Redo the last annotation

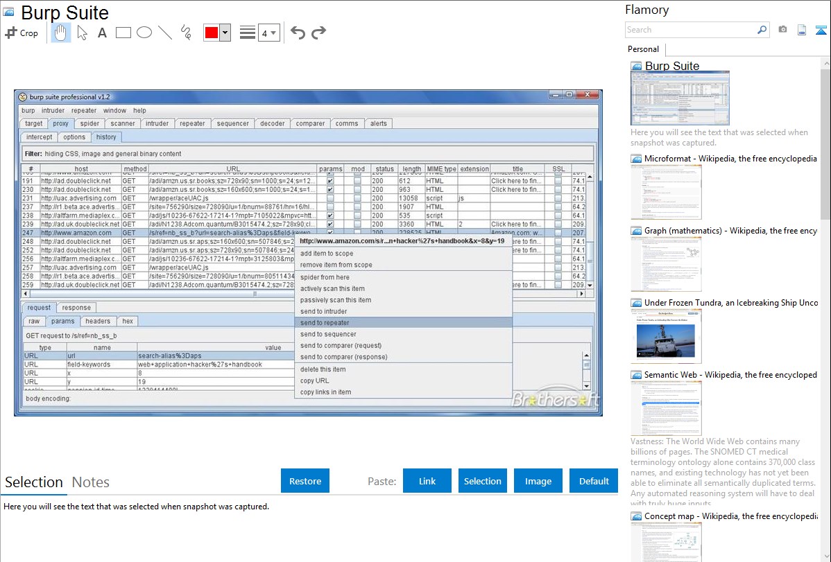pyautogui.click(x=318, y=33)
